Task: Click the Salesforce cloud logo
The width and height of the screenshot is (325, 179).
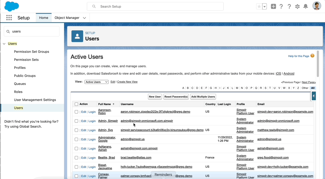Action: (x=11, y=6)
